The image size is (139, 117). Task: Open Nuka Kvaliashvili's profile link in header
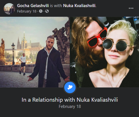tap(79, 6)
